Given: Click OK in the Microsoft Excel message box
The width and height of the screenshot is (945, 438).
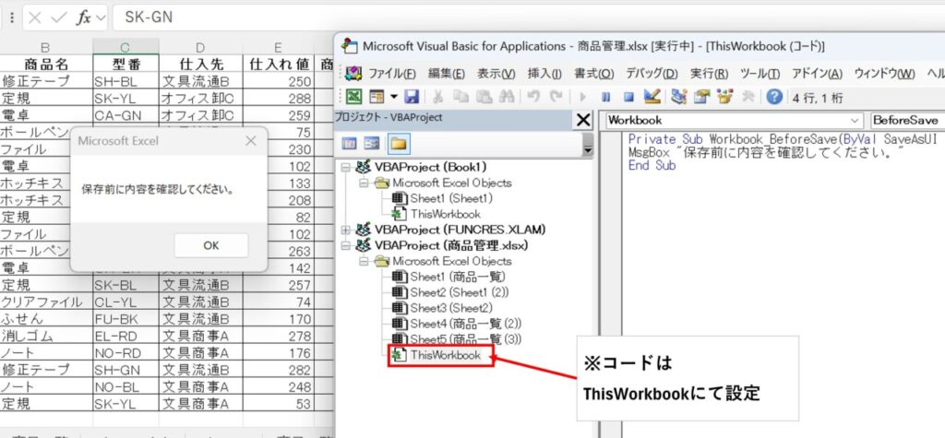Looking at the screenshot, I should pyautogui.click(x=211, y=245).
